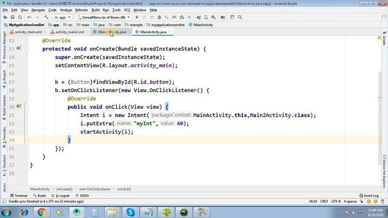Open the UnrealManu Jar of Beans device dropdown

coord(103,18)
